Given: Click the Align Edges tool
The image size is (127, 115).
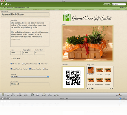Looking at the screenshot, I should (x=57, y=94).
